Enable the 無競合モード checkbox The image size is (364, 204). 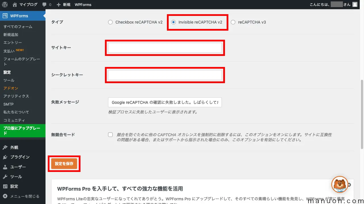pyautogui.click(x=110, y=134)
